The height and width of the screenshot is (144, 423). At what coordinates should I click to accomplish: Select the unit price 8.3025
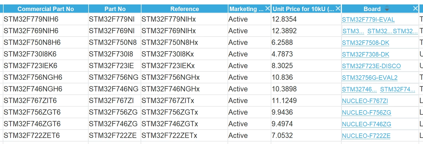click(x=282, y=66)
